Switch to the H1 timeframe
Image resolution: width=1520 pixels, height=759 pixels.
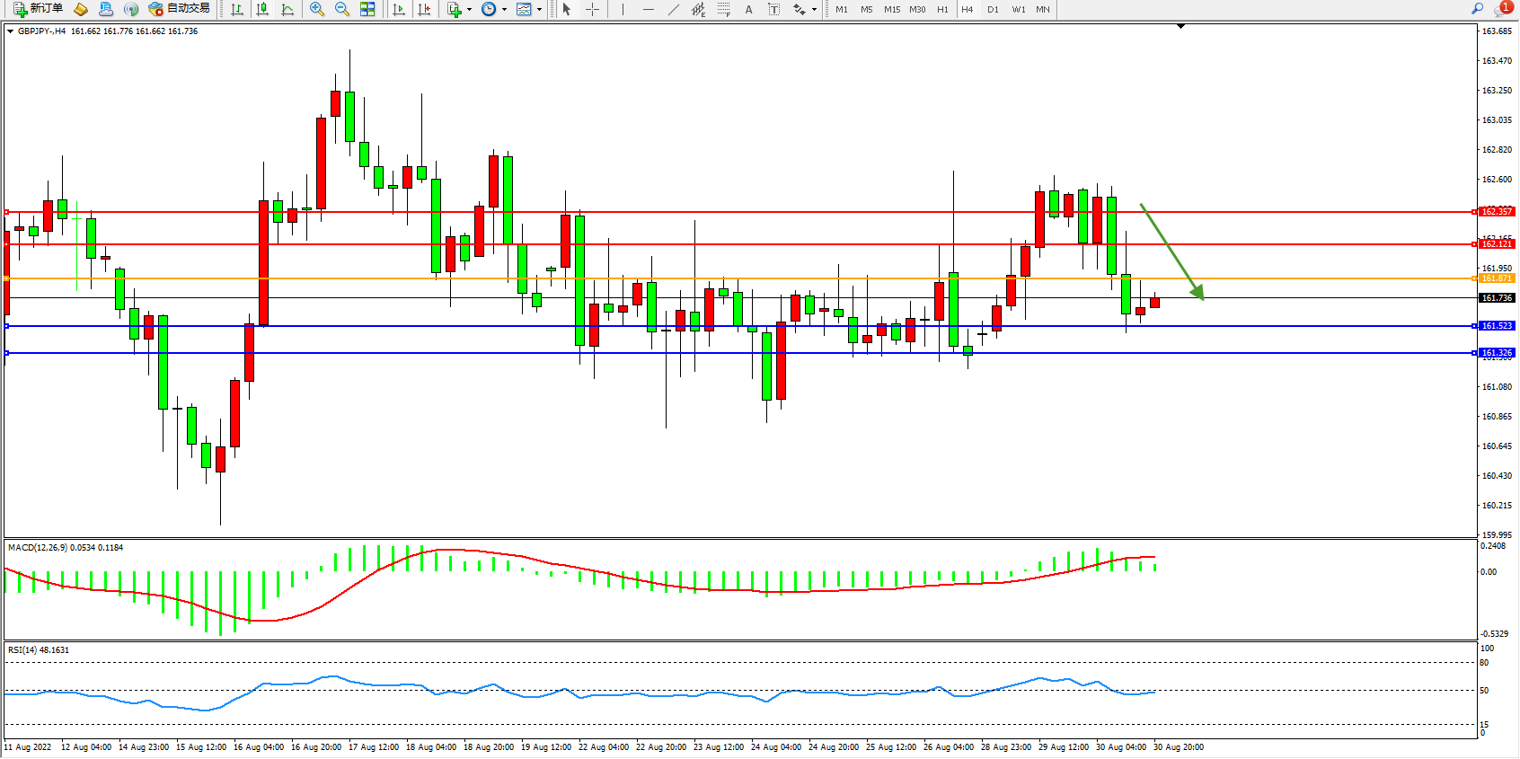pos(942,10)
